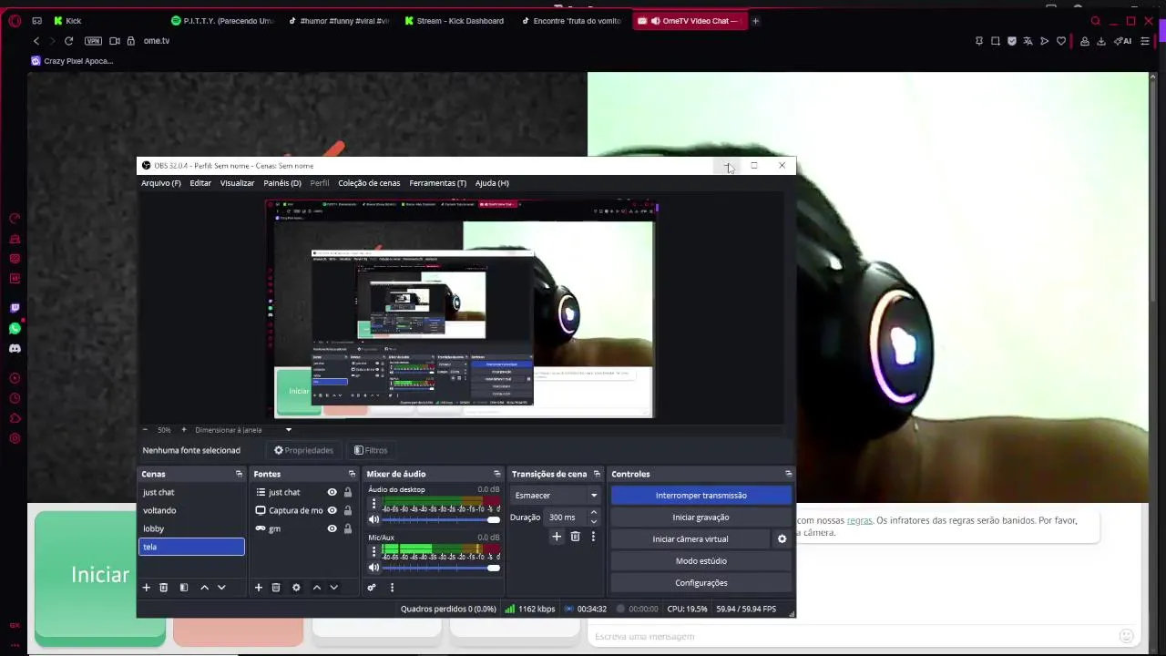This screenshot has height=656, width=1166.
Task: Enable Modo estúdio
Action: [701, 561]
